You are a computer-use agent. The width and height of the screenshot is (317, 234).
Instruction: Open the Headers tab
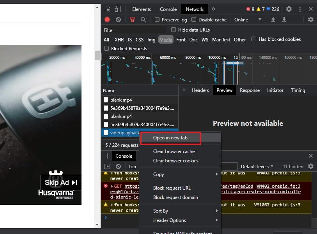point(200,90)
